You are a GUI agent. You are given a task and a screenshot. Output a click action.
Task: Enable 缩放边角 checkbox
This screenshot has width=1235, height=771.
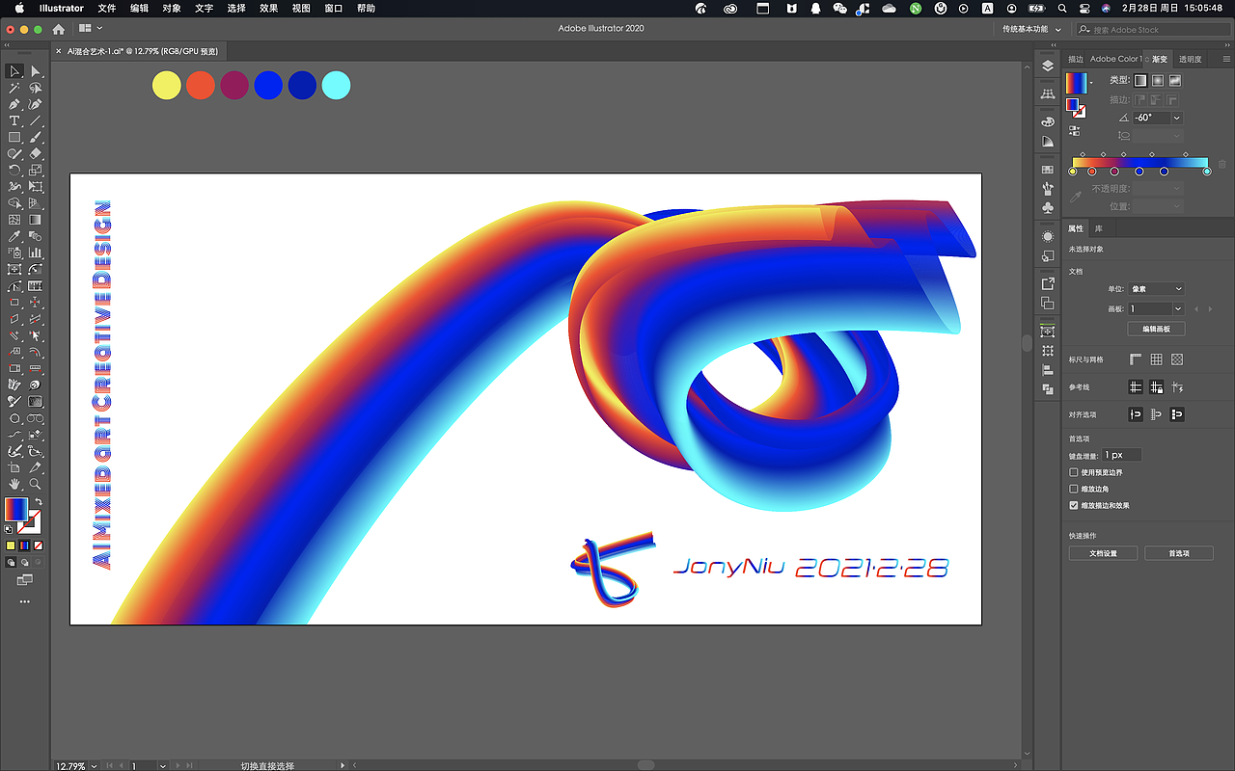tap(1074, 489)
